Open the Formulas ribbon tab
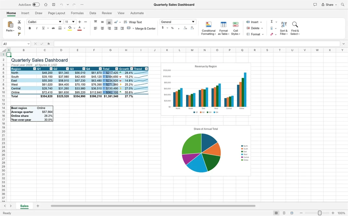This screenshot has width=348, height=216. tap(77, 13)
